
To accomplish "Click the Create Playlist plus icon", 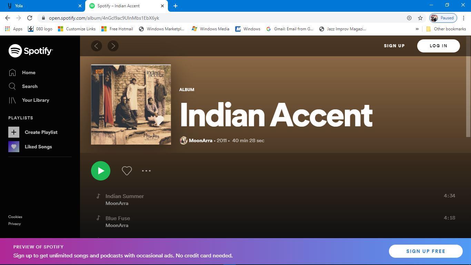I will tap(14, 132).
